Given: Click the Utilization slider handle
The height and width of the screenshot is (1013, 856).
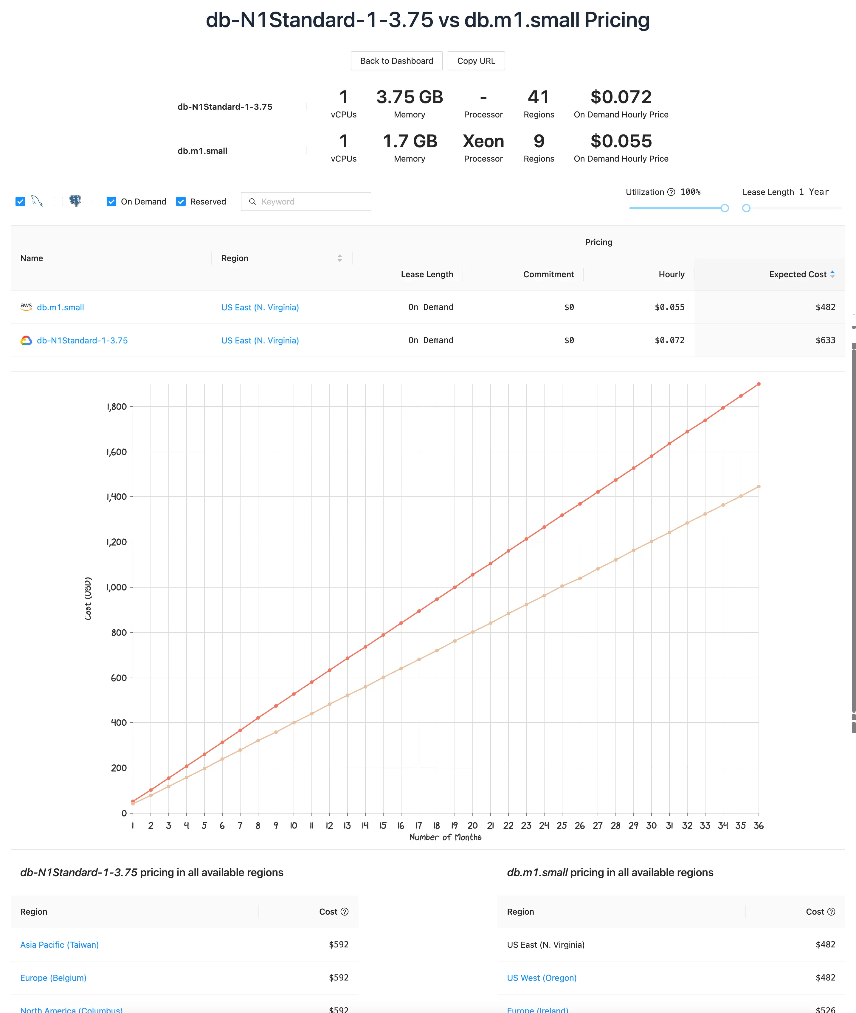Looking at the screenshot, I should tap(725, 208).
